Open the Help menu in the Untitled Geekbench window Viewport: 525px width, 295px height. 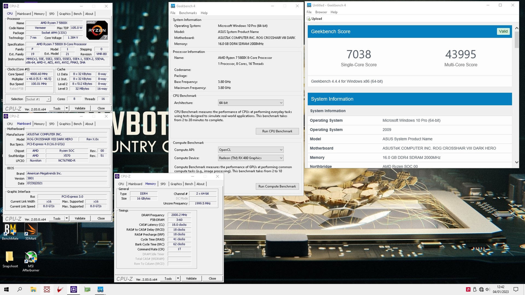334,12
